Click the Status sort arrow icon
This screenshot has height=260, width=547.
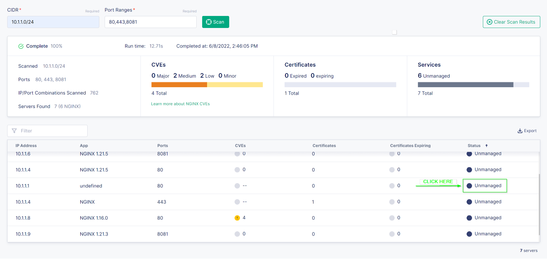tap(486, 146)
